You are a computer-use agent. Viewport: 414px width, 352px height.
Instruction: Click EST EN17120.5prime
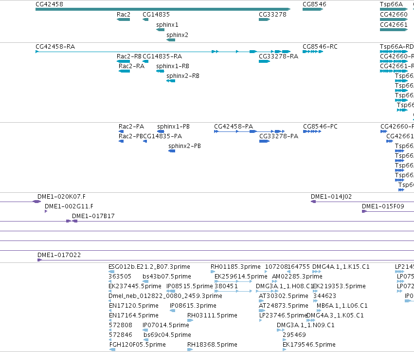[134, 306]
